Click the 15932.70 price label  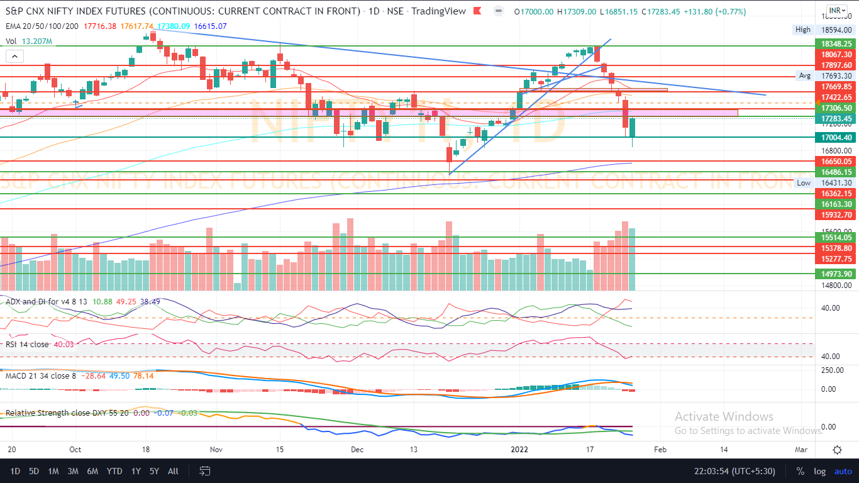[x=836, y=215]
